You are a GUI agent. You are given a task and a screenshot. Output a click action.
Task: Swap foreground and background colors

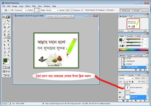click(x=9, y=59)
